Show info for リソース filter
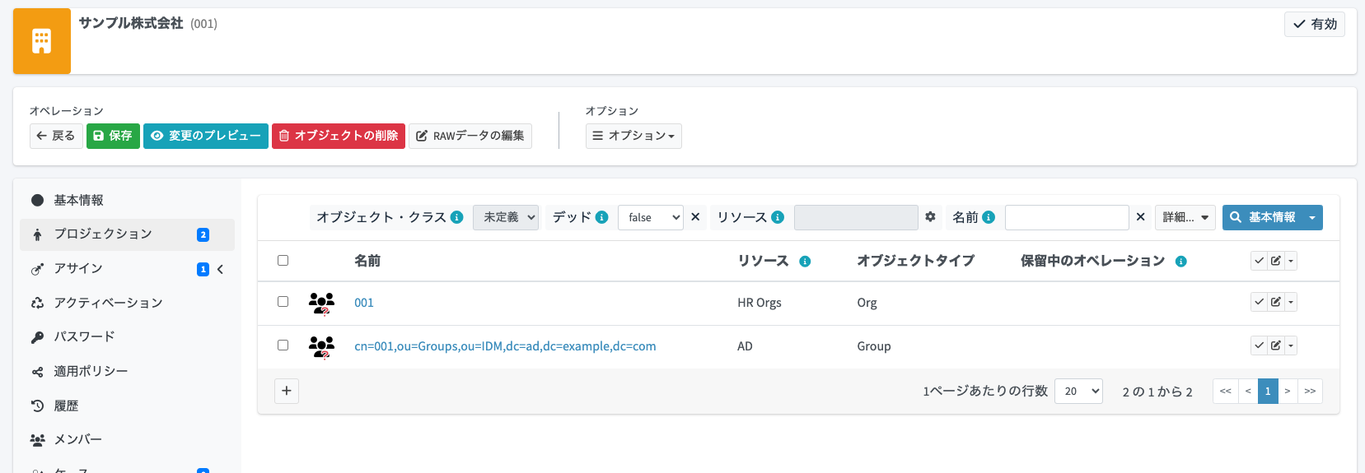 778,217
